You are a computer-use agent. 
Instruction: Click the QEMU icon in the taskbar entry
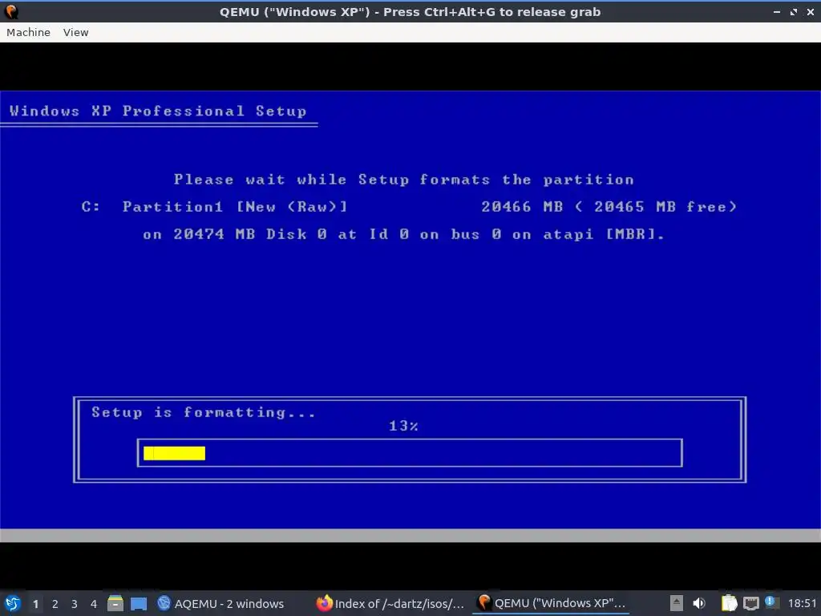[484, 603]
